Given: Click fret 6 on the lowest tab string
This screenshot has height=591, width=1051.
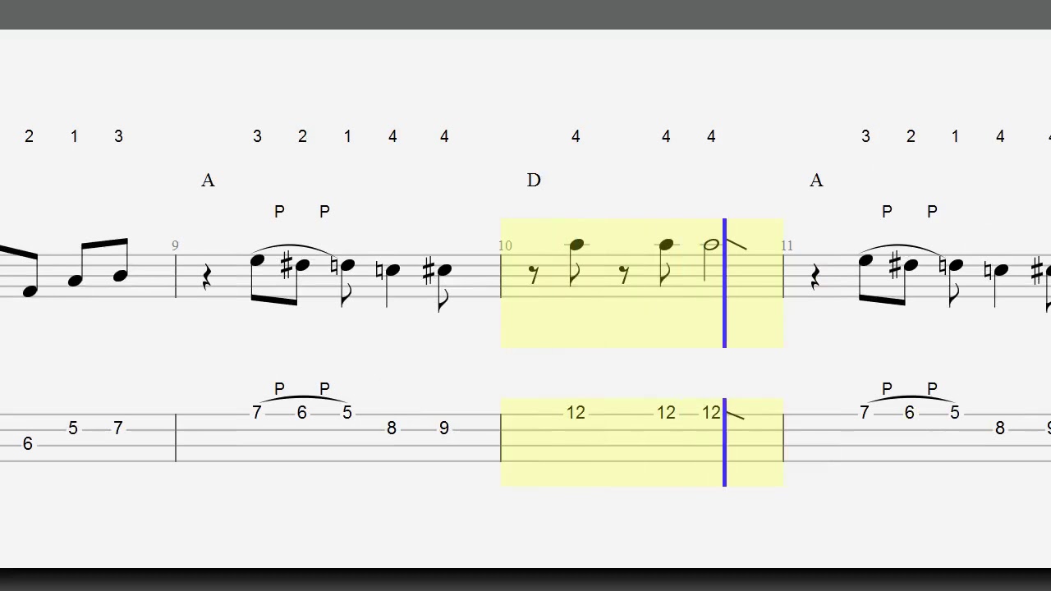Looking at the screenshot, I should [27, 444].
